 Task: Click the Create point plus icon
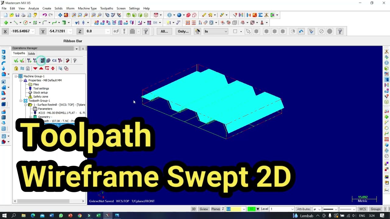point(6,23)
